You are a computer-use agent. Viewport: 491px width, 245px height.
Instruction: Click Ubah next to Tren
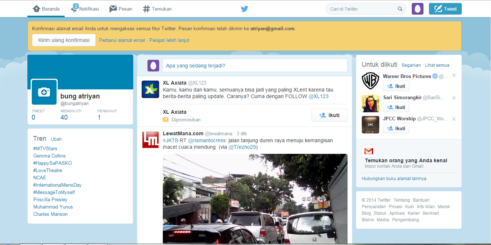click(56, 139)
